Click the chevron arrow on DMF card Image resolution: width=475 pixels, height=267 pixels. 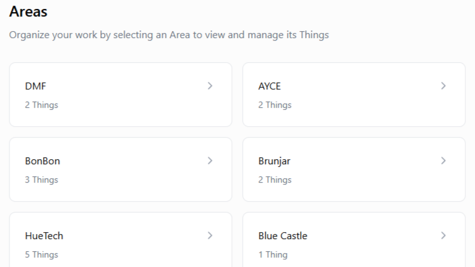[x=210, y=86]
